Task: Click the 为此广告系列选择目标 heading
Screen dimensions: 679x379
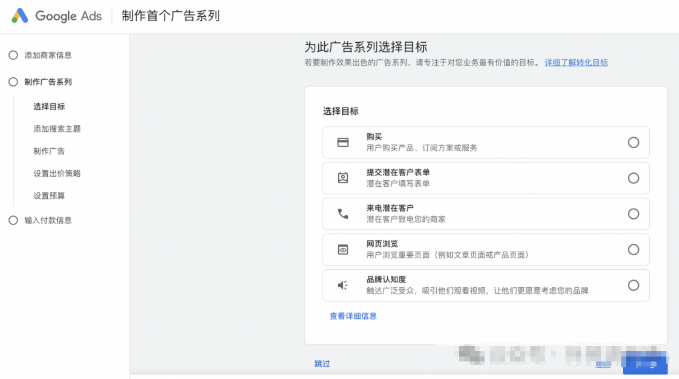Action: coord(366,47)
